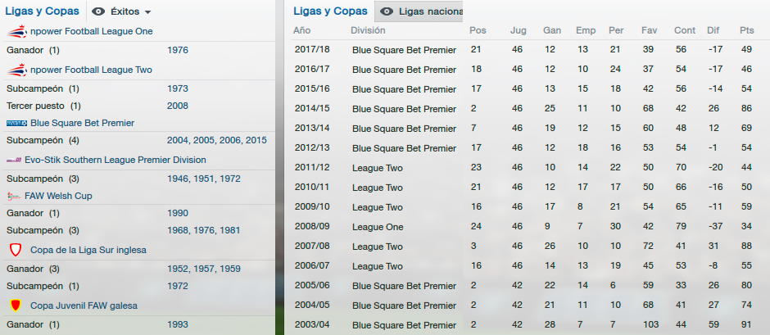Click the Blue Square Bet Premier logo
The height and width of the screenshot is (335, 770).
[x=16, y=123]
